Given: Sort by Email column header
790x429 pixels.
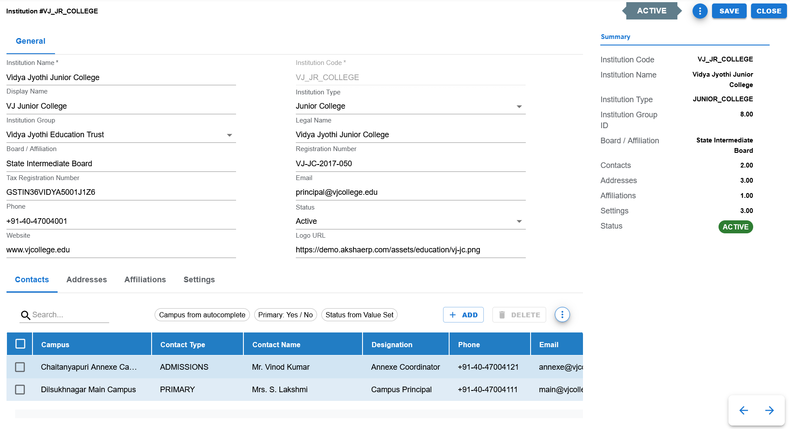Looking at the screenshot, I should pos(557,344).
